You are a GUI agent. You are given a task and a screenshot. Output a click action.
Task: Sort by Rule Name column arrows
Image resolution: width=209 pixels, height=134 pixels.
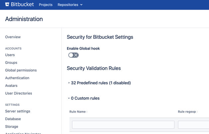click(87, 112)
